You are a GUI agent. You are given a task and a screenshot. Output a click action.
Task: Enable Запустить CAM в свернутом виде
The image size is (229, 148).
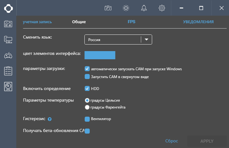(87, 77)
